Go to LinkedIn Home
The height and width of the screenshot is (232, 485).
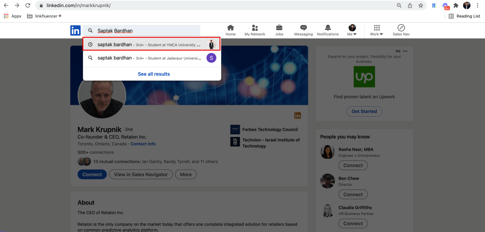(231, 30)
